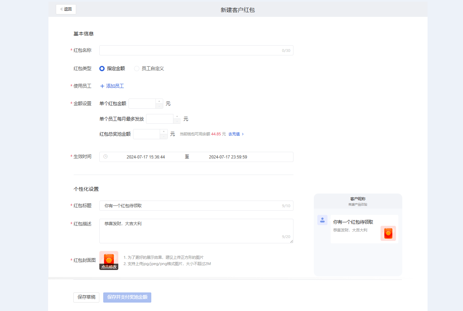Click the 保存草稿 button
This screenshot has height=311, width=463.
86,297
